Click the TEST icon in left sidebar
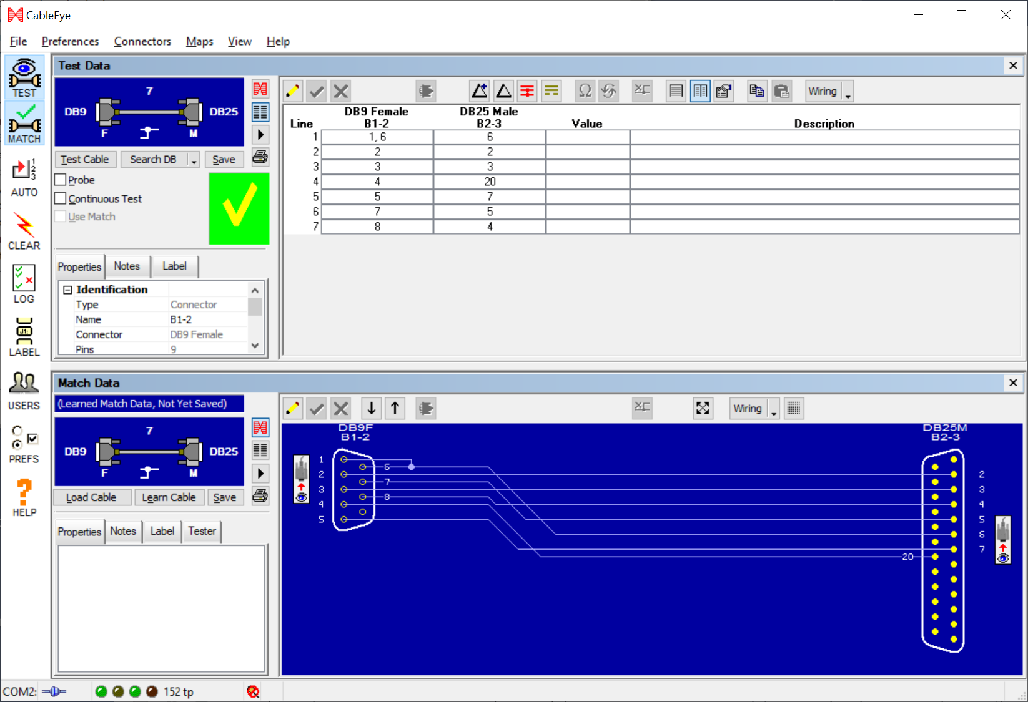This screenshot has width=1028, height=702. coord(24,77)
